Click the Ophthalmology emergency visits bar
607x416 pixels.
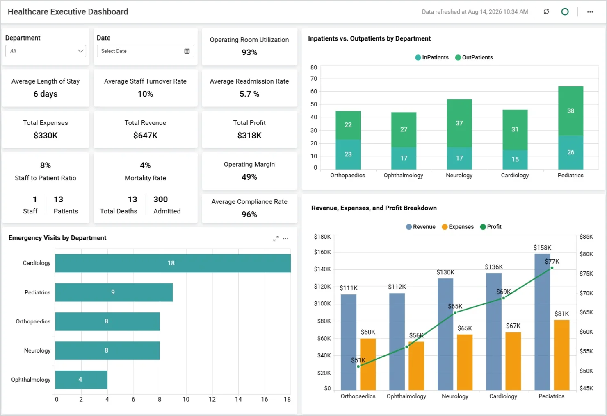coord(81,380)
